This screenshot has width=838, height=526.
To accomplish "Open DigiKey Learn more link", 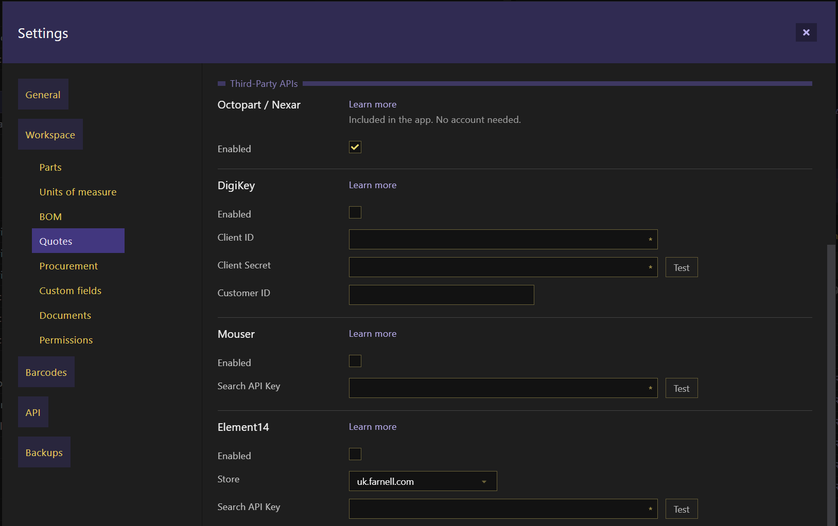I will [373, 185].
